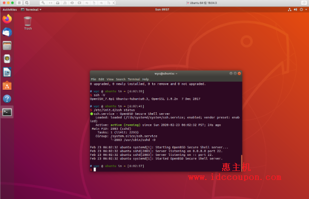This screenshot has height=199, width=309.
Task: Expand the system menu arrow in top panel
Action: click(x=306, y=10)
